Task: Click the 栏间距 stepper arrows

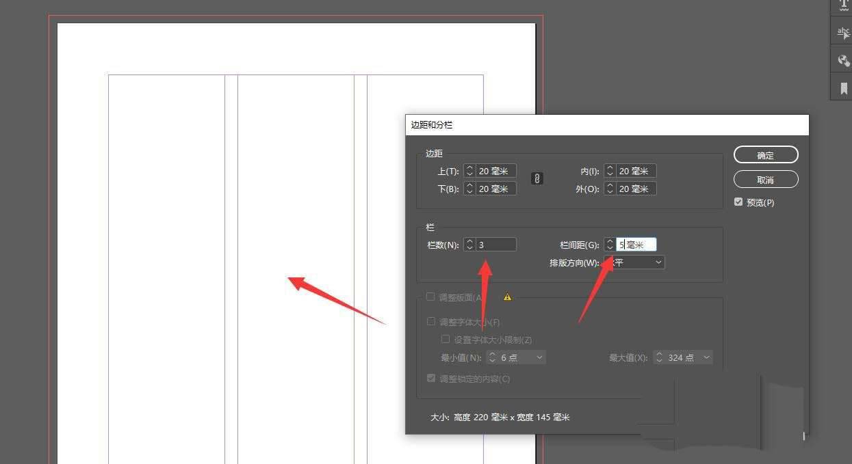Action: point(610,245)
